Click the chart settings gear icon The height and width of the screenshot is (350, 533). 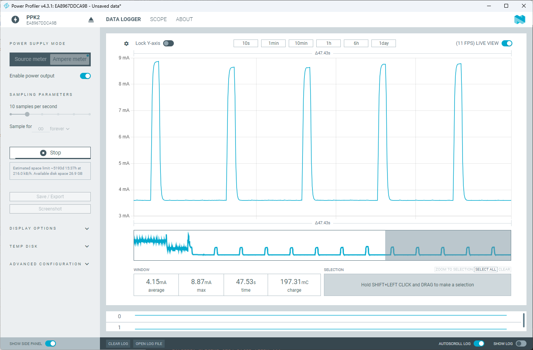(x=126, y=44)
